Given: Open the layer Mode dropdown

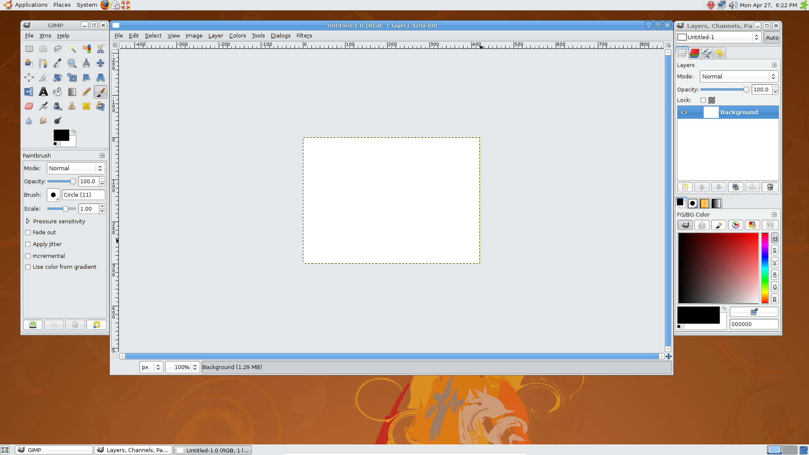Looking at the screenshot, I should (x=738, y=76).
